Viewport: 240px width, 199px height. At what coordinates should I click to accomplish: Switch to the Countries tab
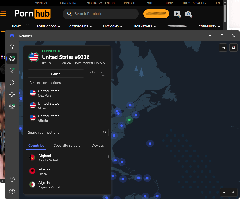36,145
